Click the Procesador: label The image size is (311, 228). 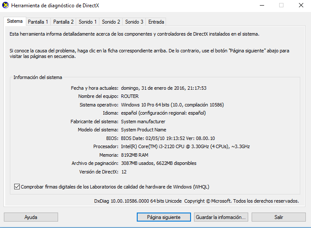click(x=106, y=146)
